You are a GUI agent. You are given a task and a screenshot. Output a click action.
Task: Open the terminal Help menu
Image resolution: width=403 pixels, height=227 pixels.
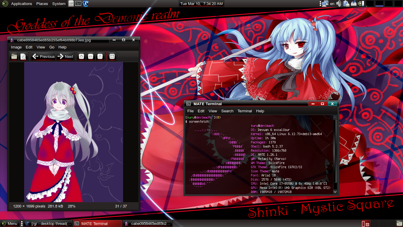tap(260, 111)
